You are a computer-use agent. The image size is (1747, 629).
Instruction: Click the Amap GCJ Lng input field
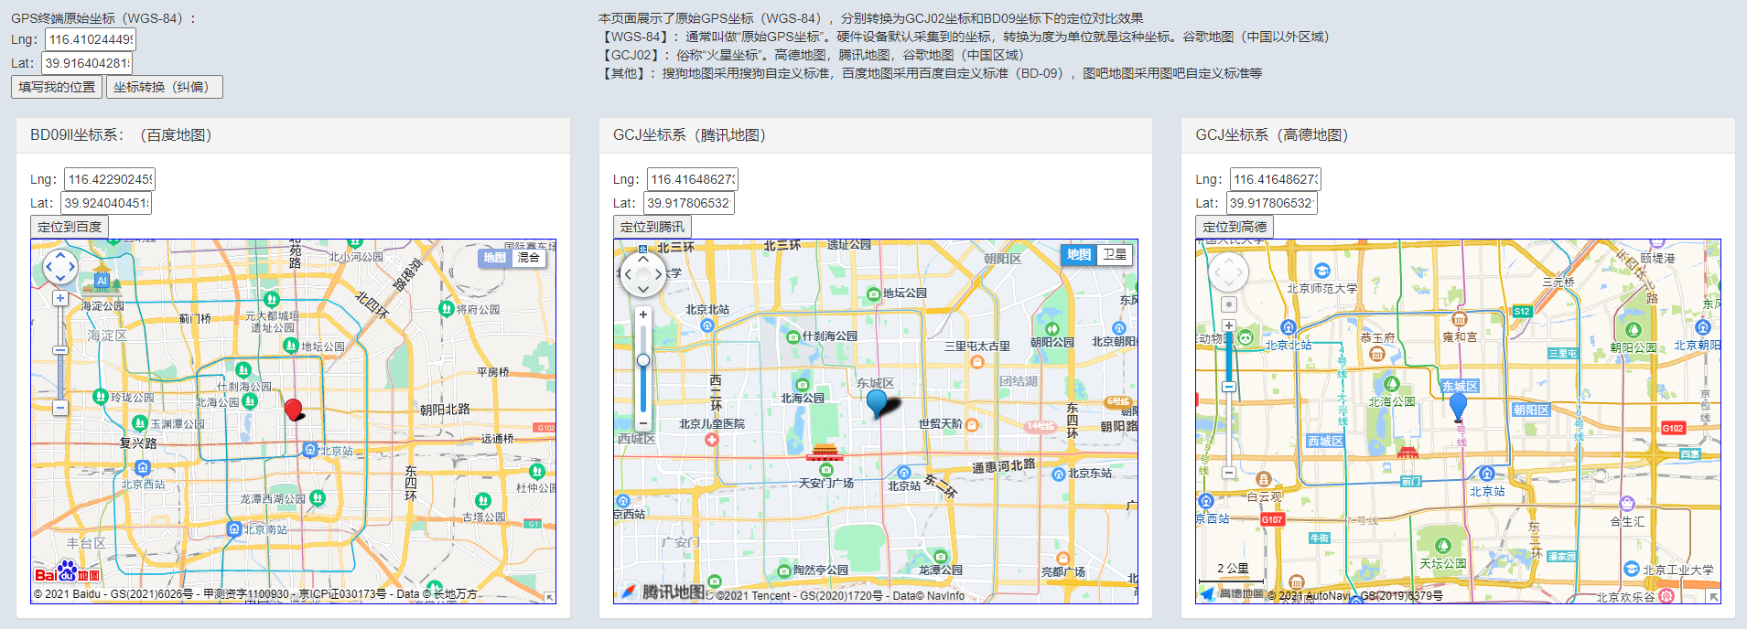(x=1276, y=179)
